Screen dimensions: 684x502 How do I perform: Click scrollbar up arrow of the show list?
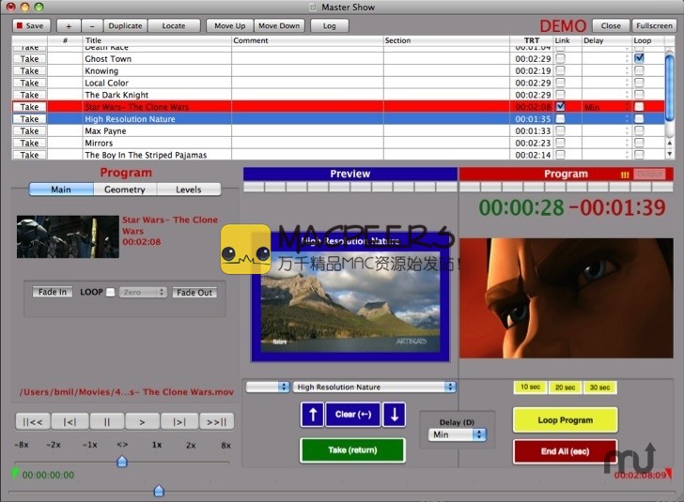tap(670, 143)
